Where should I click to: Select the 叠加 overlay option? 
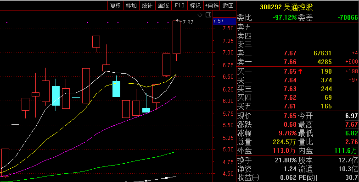tap(131, 5)
